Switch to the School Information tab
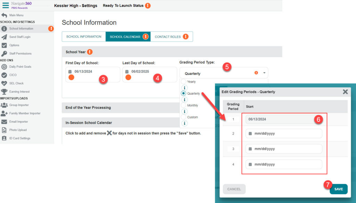Image resolution: width=356 pixels, height=203 pixels. pos(84,36)
